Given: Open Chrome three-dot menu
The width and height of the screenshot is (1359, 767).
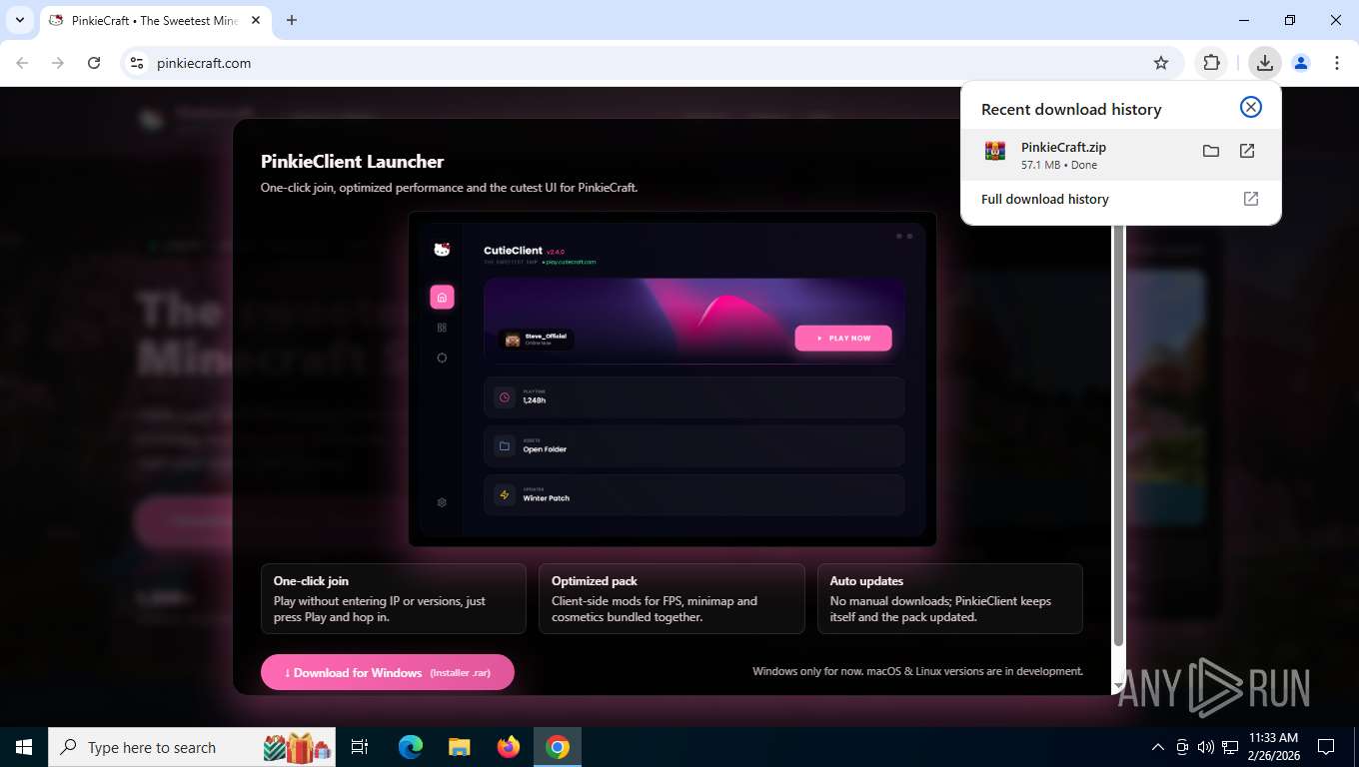Looking at the screenshot, I should pyautogui.click(x=1336, y=63).
